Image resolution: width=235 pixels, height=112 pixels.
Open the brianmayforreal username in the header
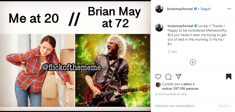[x=180, y=9]
